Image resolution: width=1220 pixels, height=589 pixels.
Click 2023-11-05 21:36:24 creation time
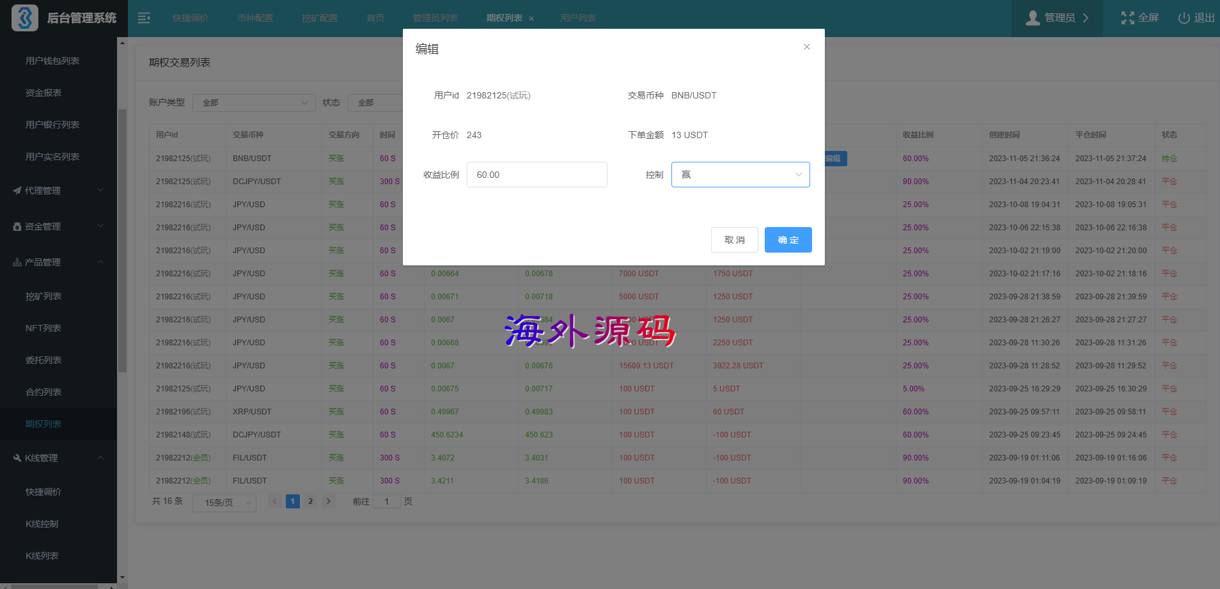pos(1024,159)
